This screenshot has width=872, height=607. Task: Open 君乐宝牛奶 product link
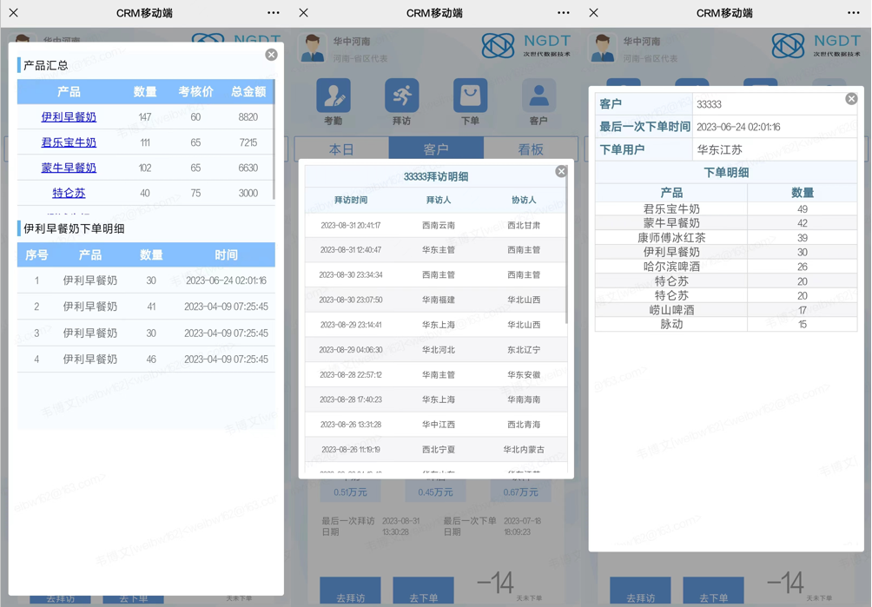69,142
